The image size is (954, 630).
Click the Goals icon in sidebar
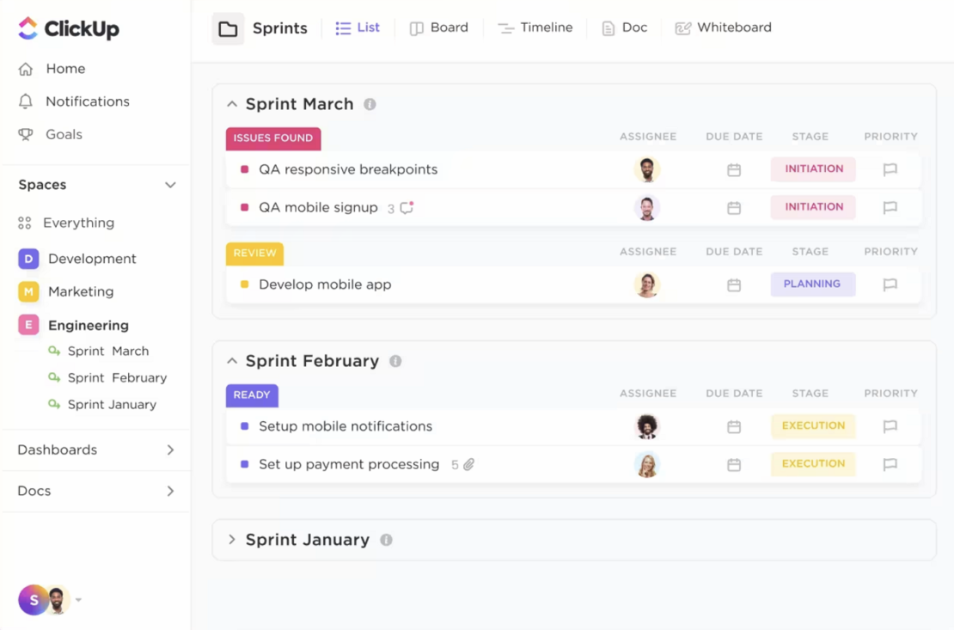28,134
